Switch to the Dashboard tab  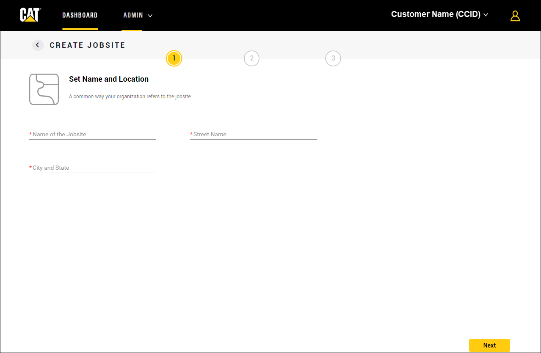[80, 15]
